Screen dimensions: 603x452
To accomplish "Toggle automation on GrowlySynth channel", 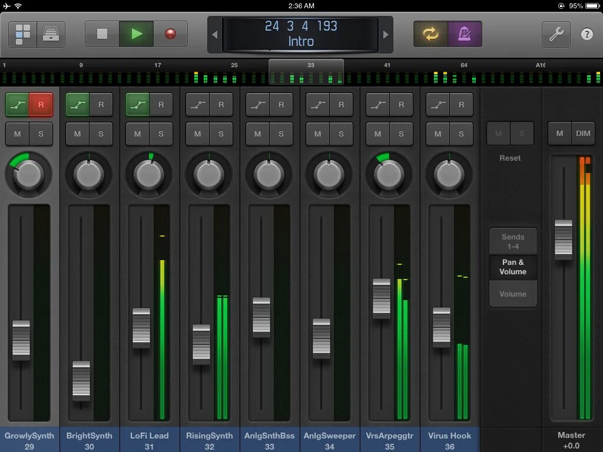I will pyautogui.click(x=17, y=105).
